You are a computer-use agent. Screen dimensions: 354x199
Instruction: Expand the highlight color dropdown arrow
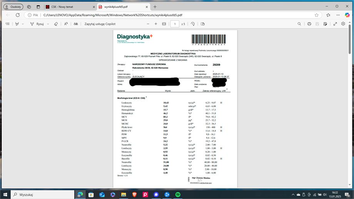[x=23, y=24]
